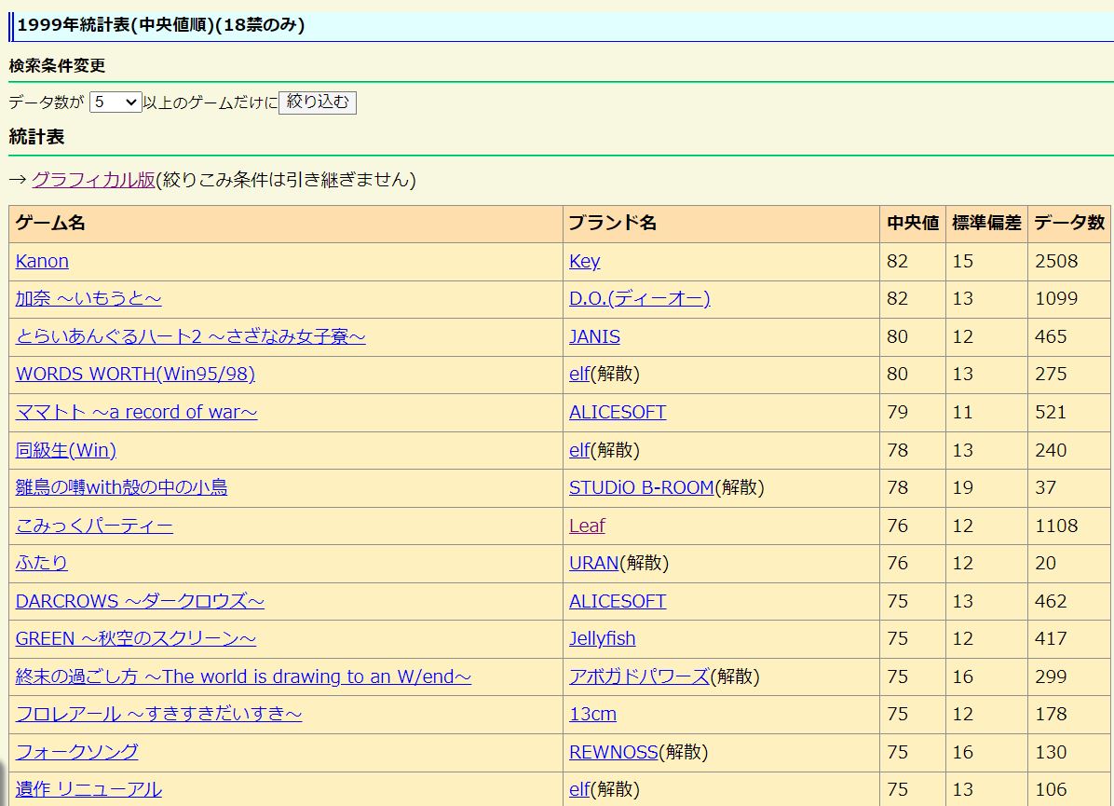1114x806 pixels.
Task: Open the ふたり game link
Action: point(41,563)
